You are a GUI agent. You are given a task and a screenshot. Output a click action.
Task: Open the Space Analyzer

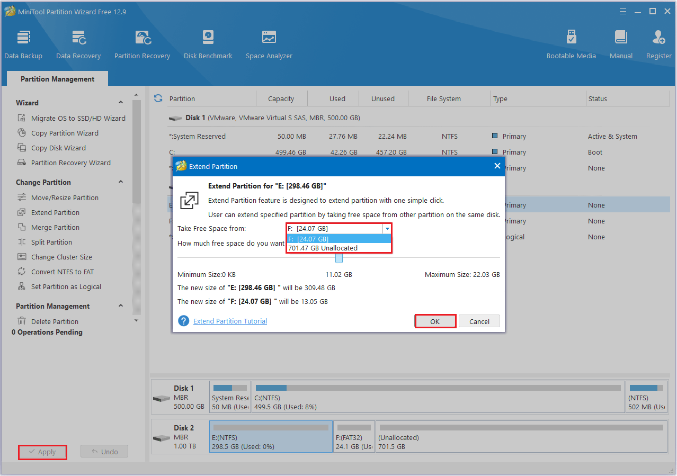click(x=269, y=42)
